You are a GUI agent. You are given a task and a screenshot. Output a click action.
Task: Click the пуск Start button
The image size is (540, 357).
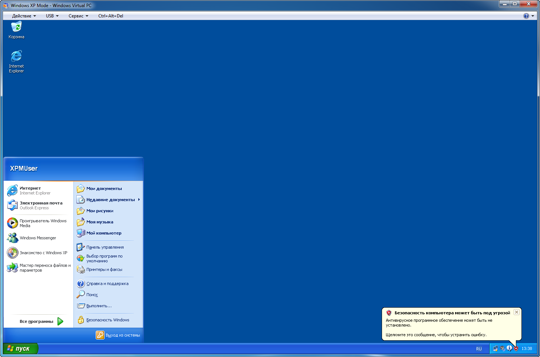click(x=20, y=348)
